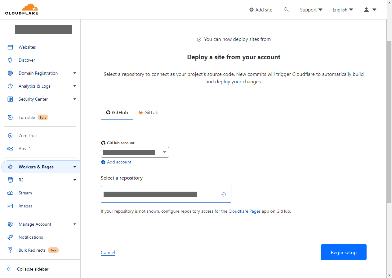Open the GitHub account dropdown

click(135, 152)
